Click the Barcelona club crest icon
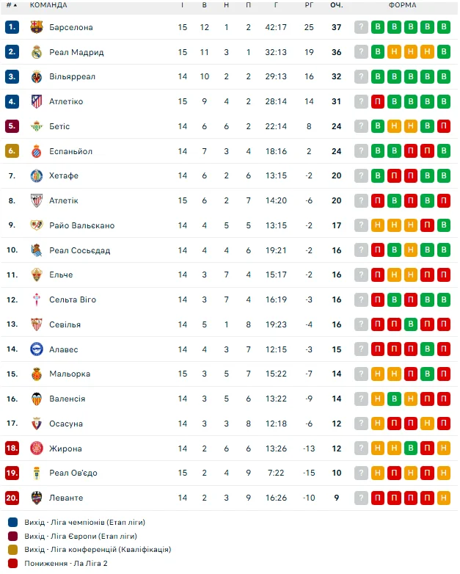 coord(37,27)
